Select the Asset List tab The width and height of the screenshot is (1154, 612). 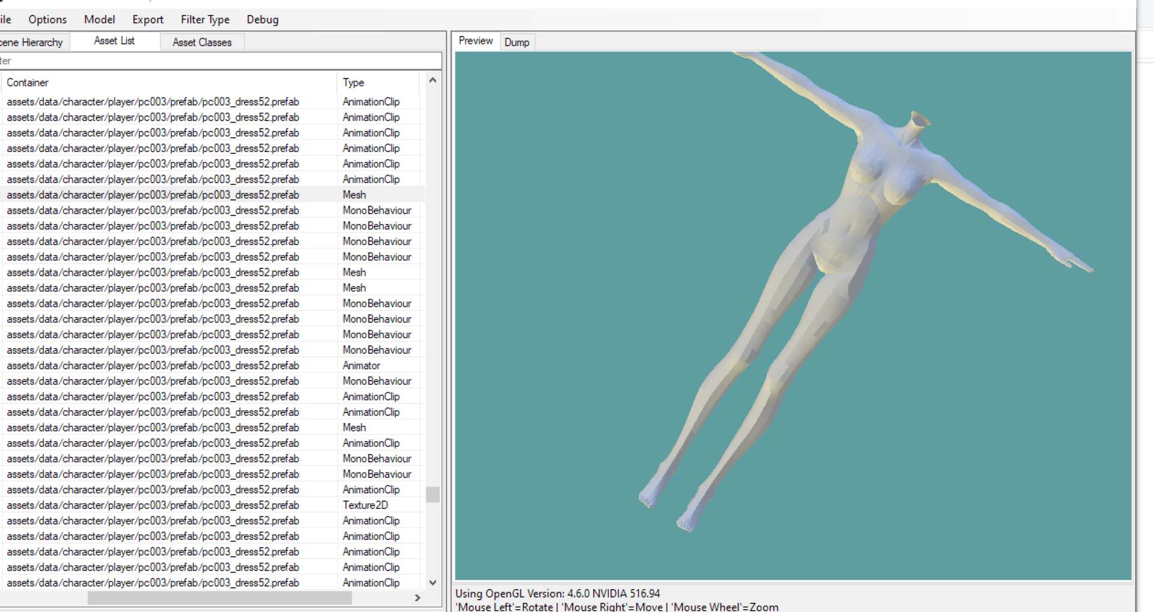pos(114,41)
